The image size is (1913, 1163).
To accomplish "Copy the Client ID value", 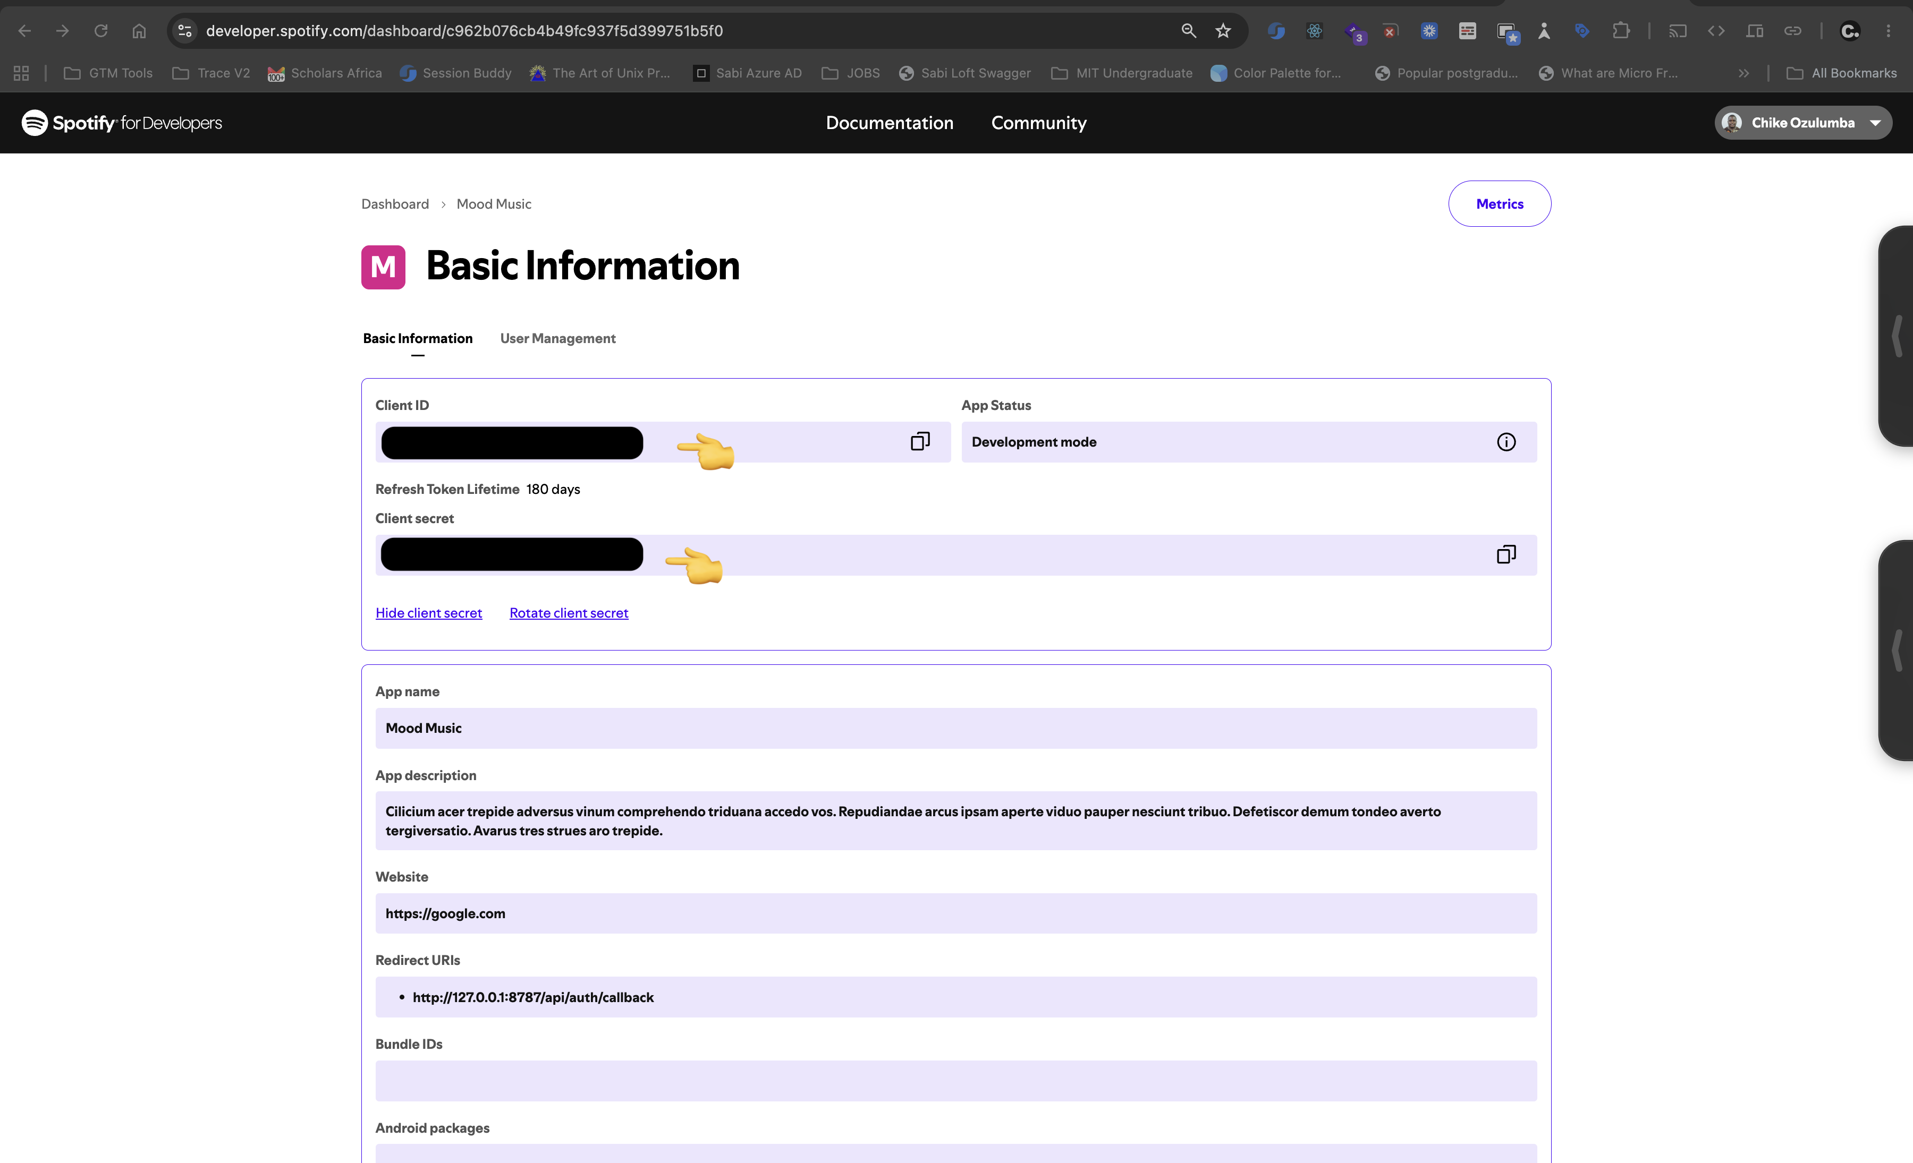I will click(919, 441).
